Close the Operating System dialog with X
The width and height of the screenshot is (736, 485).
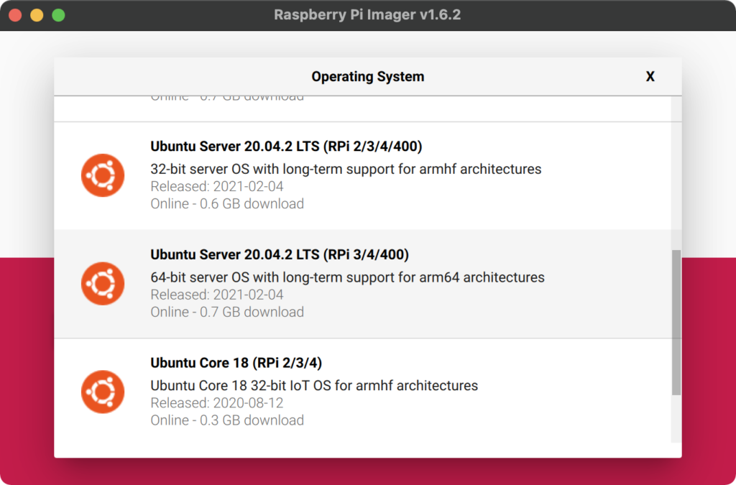coord(650,76)
